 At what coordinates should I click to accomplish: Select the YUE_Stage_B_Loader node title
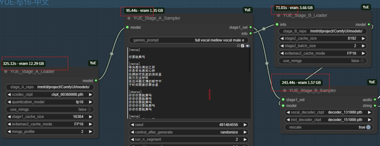305,15
